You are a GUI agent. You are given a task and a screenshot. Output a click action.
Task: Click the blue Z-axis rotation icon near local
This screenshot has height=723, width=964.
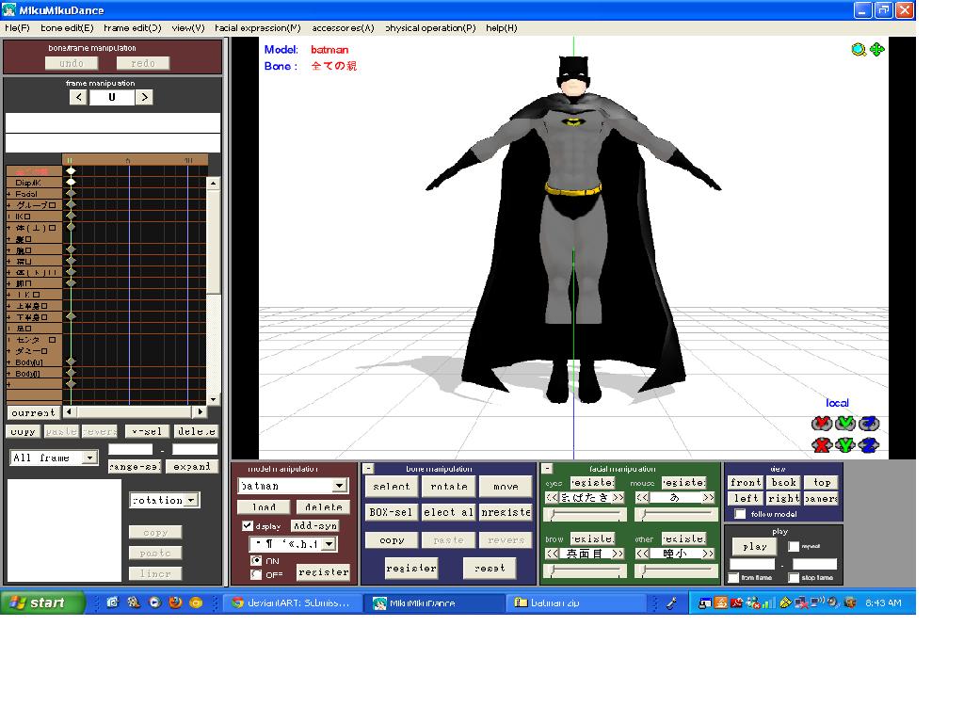pos(869,421)
